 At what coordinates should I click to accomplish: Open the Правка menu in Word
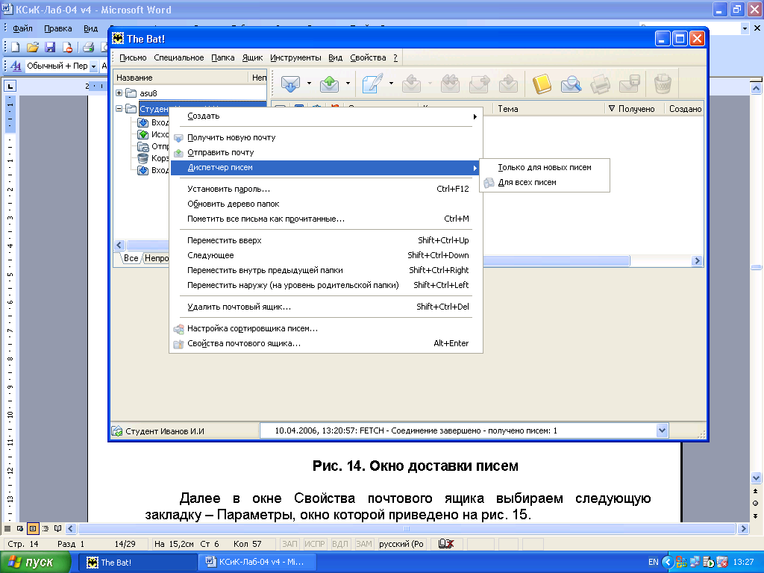[x=58, y=28]
